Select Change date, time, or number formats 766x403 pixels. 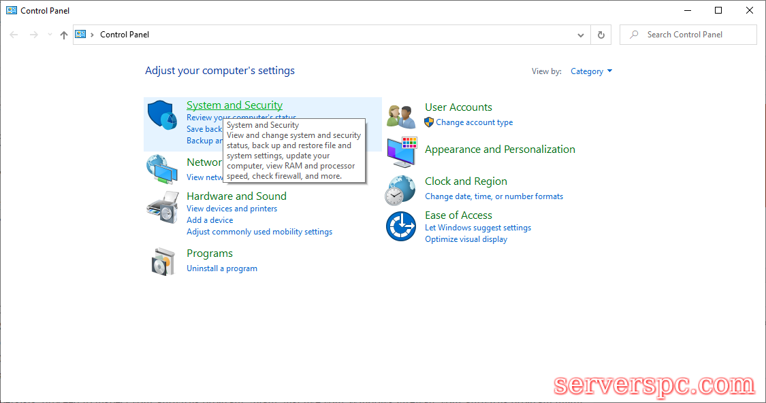(494, 196)
